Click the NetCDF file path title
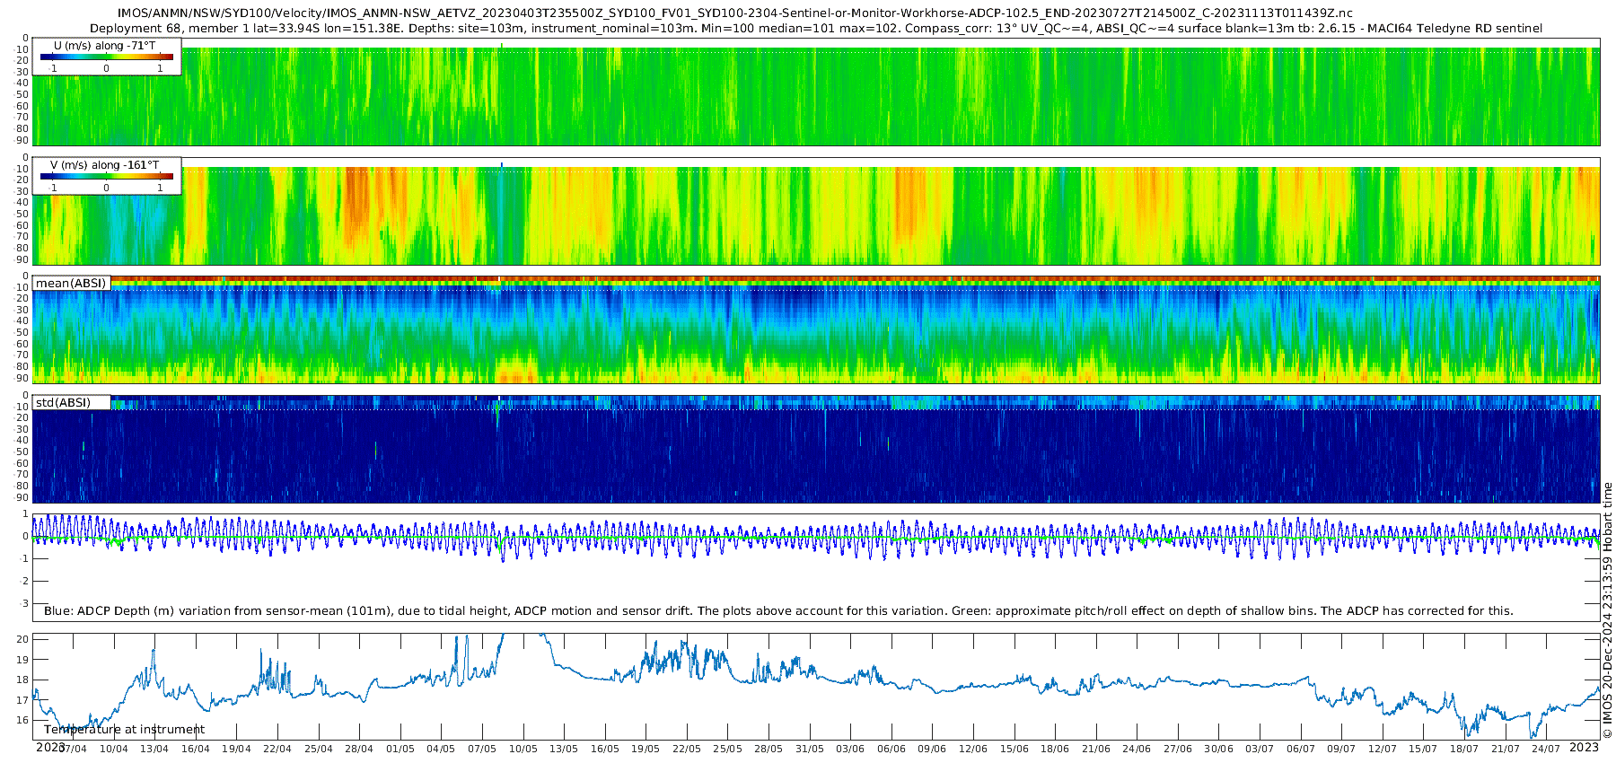This screenshot has width=1616, height=763. point(735,13)
